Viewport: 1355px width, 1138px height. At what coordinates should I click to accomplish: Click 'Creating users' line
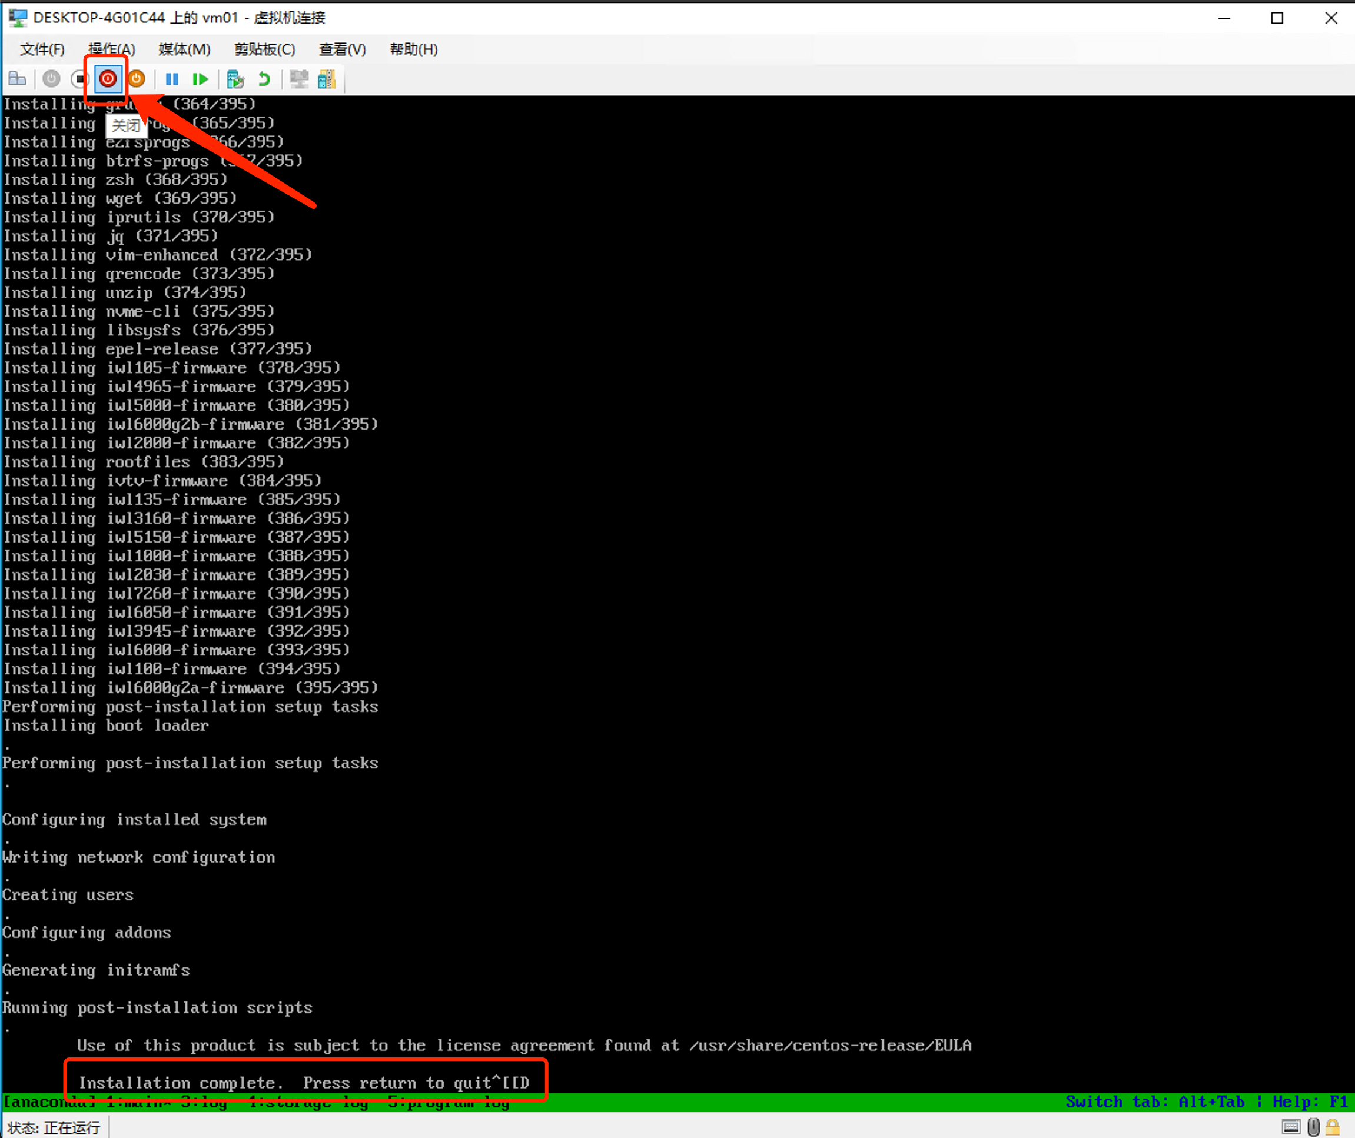click(68, 894)
